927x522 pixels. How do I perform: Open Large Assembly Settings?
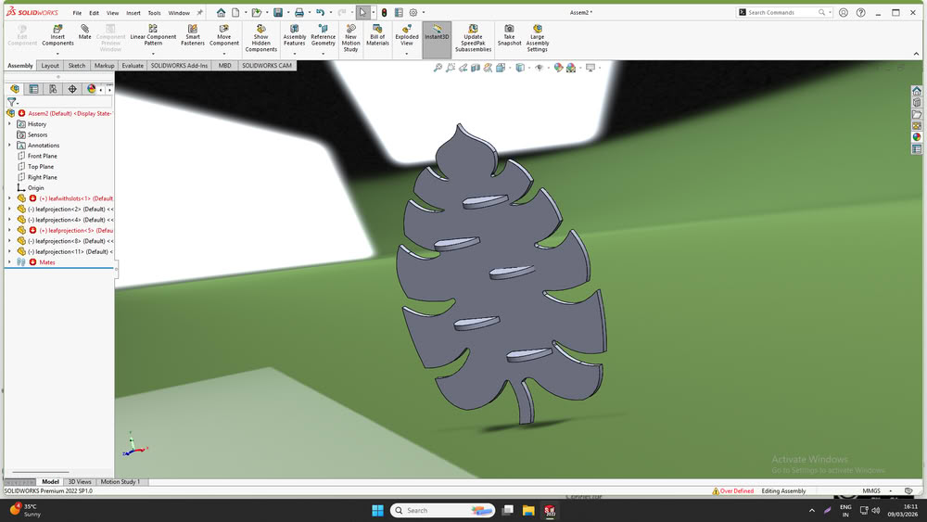(538, 38)
